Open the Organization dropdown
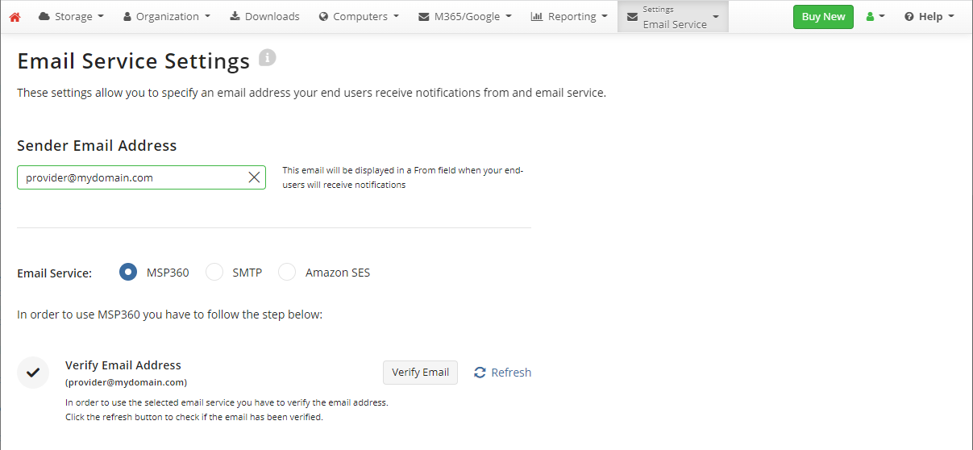This screenshot has width=973, height=450. 167,17
